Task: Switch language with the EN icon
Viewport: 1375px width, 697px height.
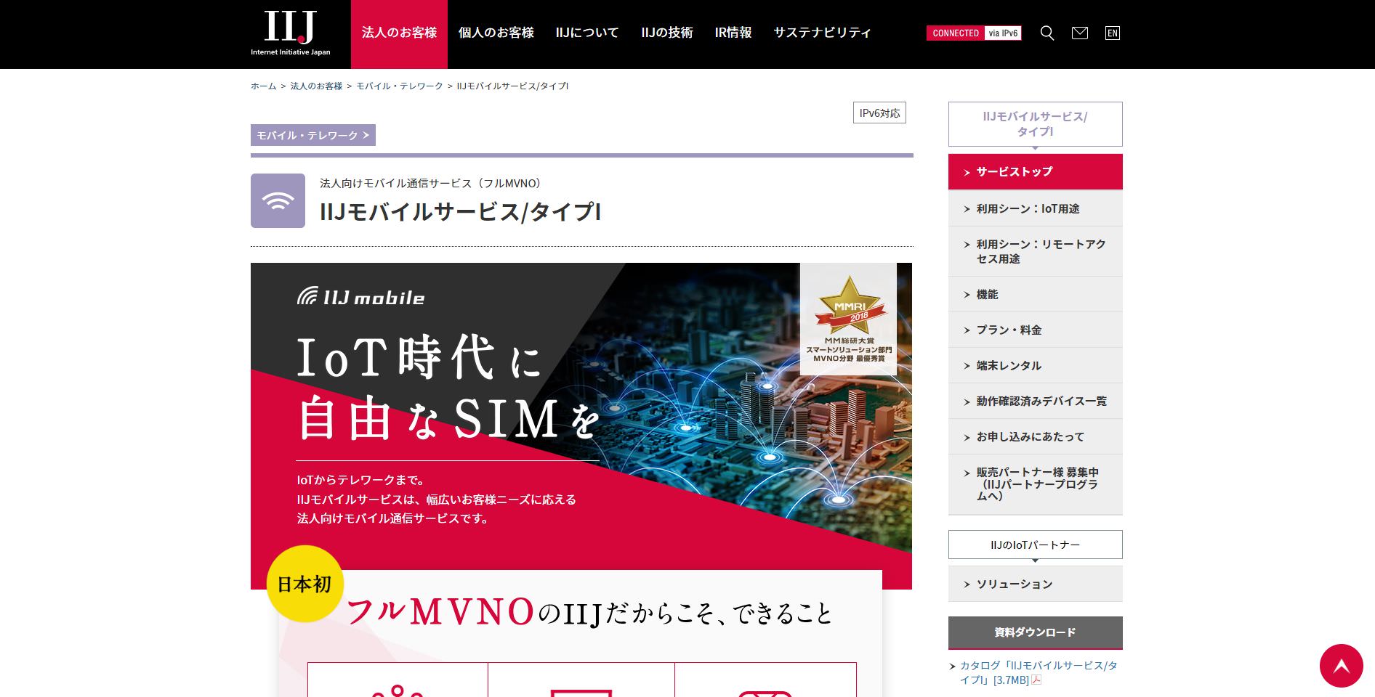Action: (x=1113, y=33)
